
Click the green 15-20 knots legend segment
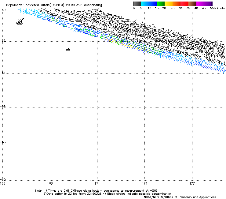(161, 4)
